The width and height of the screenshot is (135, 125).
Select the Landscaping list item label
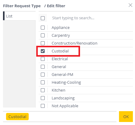point(63,98)
